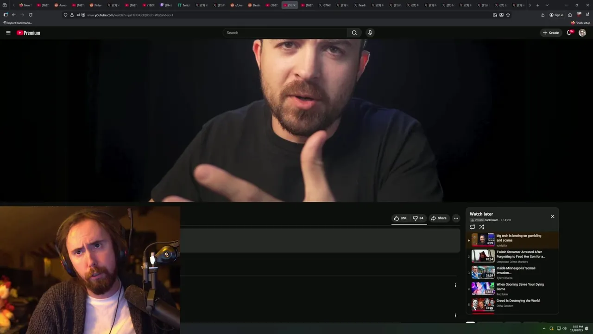
Task: Expand the list all tabs chevron
Action: [547, 5]
